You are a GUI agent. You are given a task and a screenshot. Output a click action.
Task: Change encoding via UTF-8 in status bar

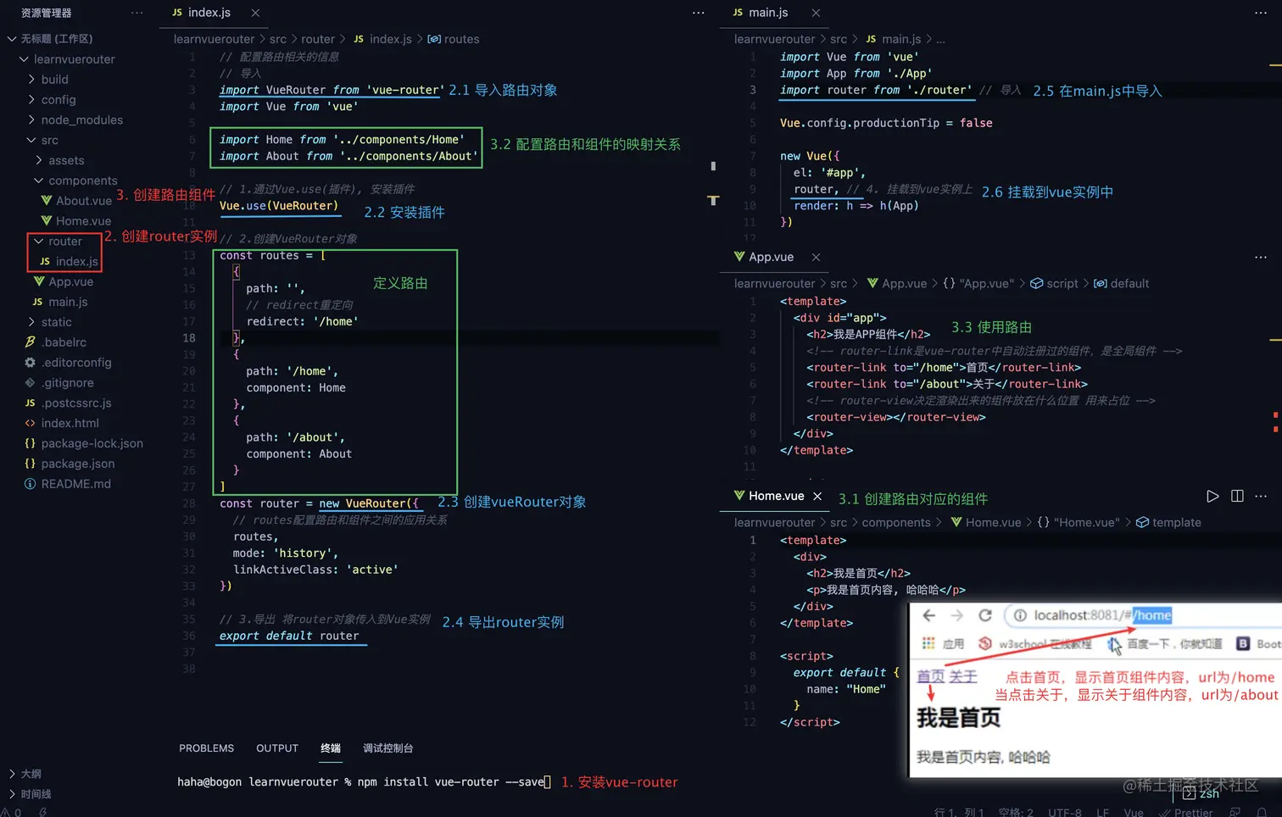coord(1064,812)
